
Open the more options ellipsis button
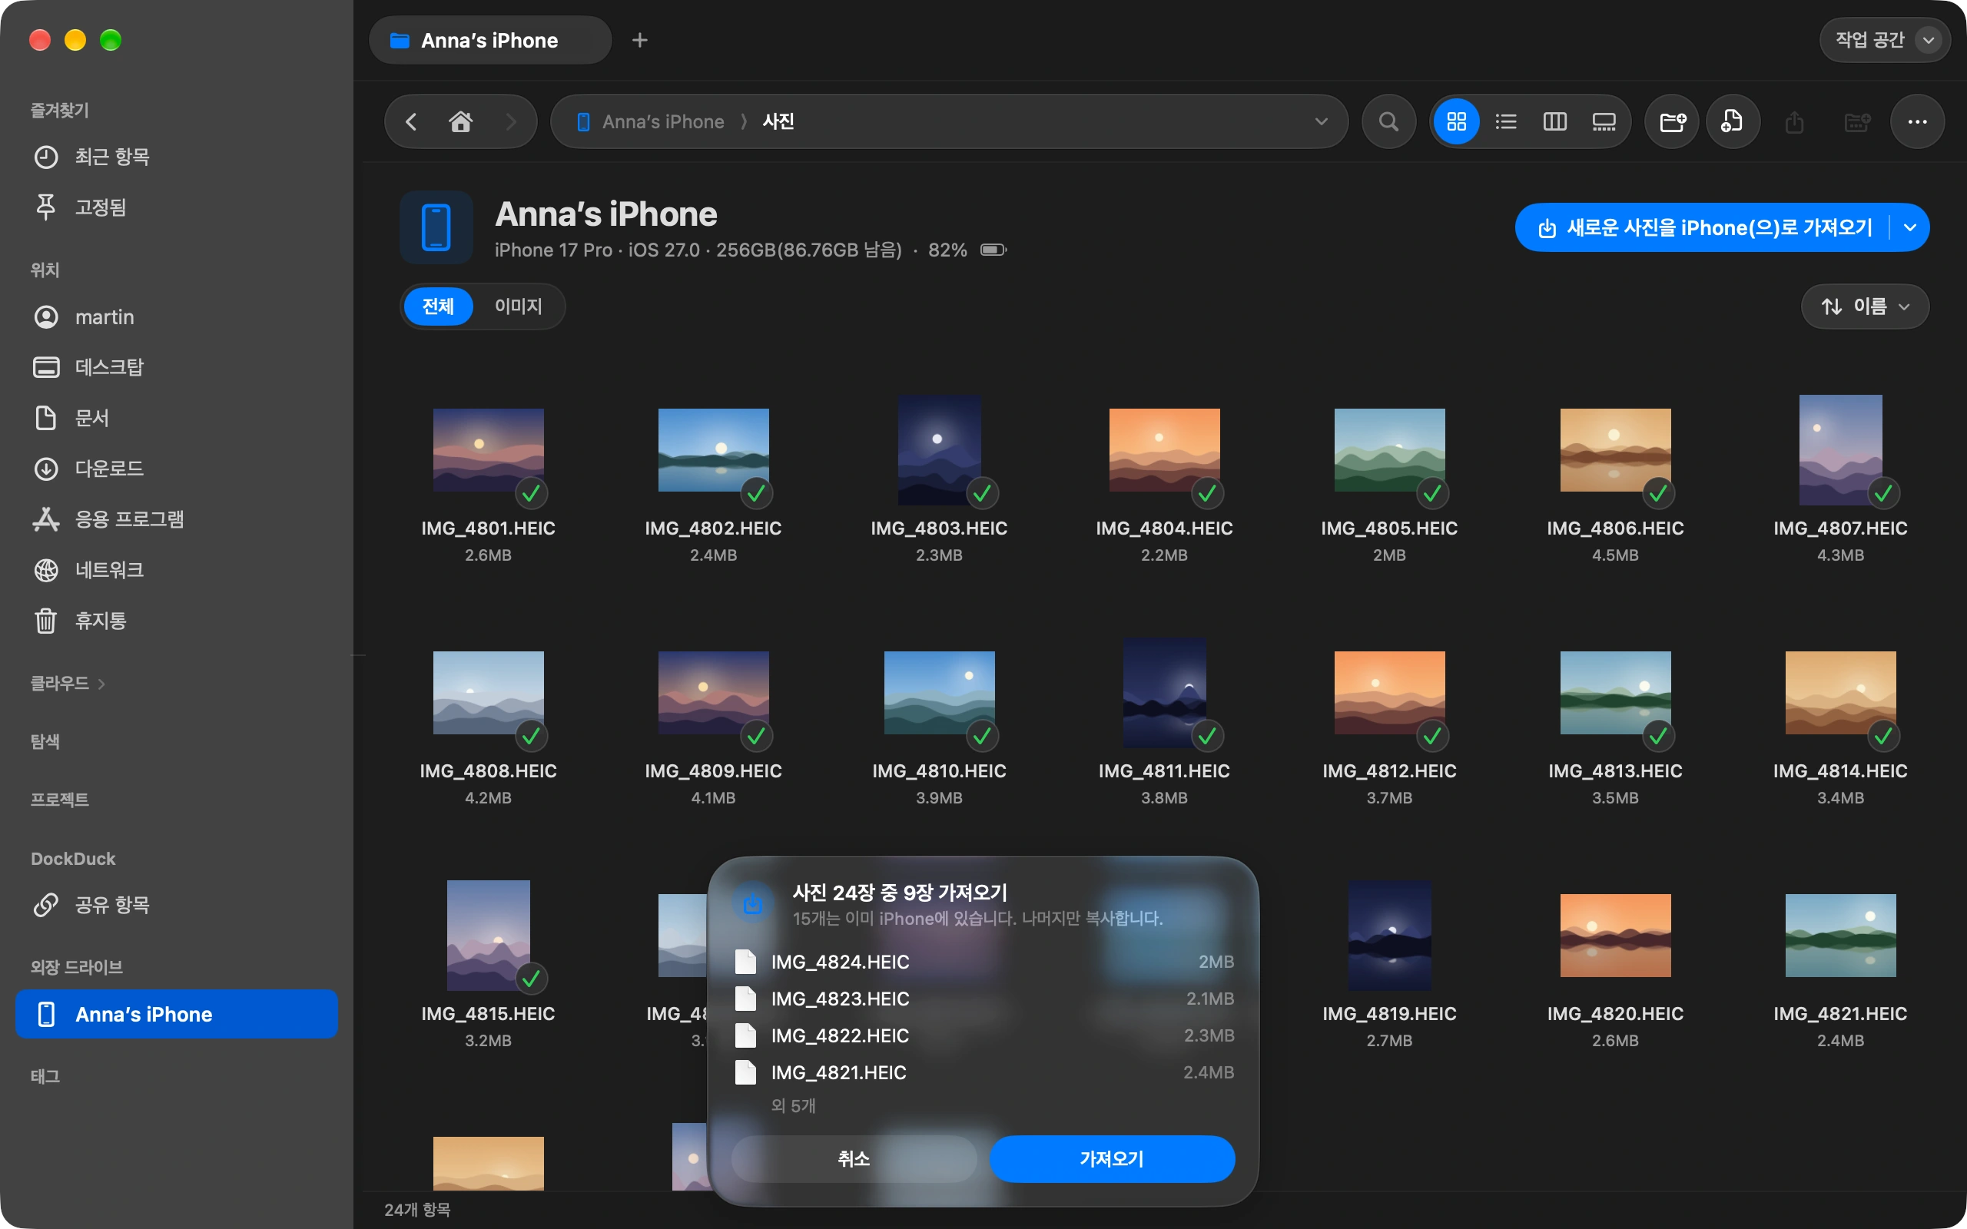(x=1916, y=122)
